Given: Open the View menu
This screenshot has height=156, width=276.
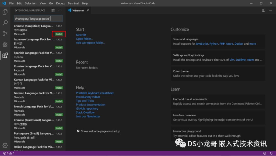Looking at the screenshot, I should (x=43, y=3).
